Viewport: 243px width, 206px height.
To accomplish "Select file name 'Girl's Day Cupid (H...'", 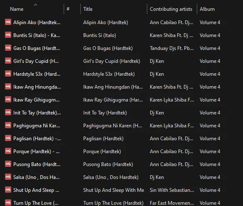I will 36,61.
